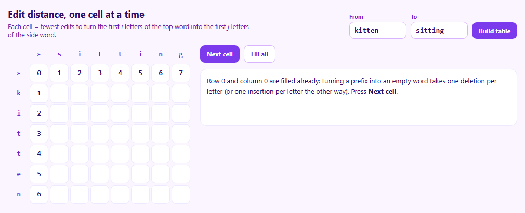Click the explanation text panel

(x=359, y=97)
